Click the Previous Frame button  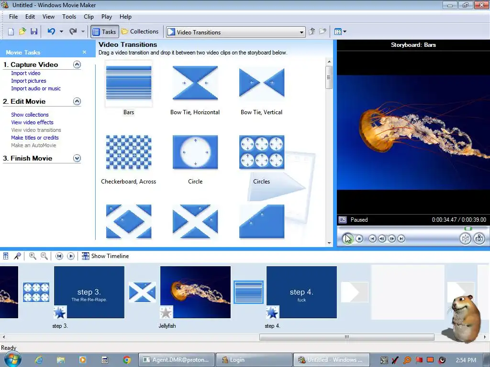pos(382,239)
